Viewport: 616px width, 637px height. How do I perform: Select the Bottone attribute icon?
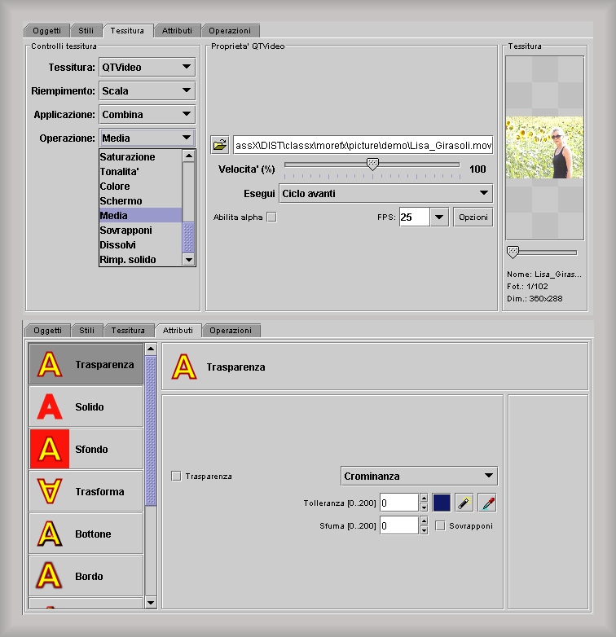pos(50,534)
